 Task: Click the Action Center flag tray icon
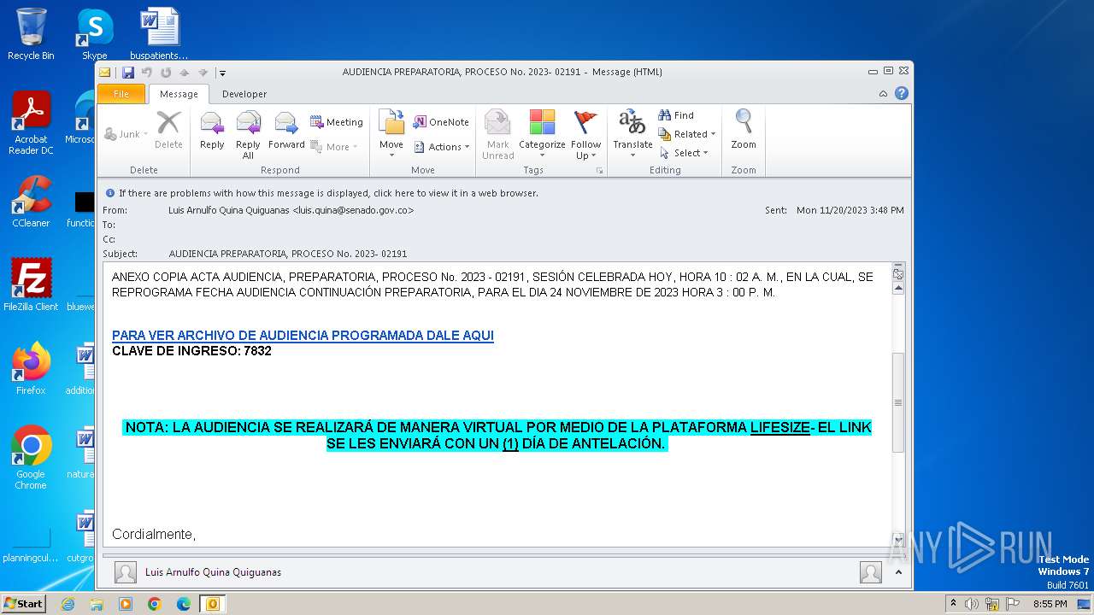click(x=1013, y=604)
